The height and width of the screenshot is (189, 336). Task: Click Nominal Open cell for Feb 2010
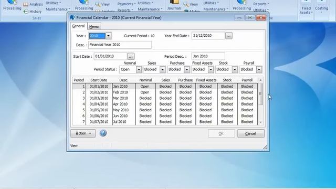[145, 92]
